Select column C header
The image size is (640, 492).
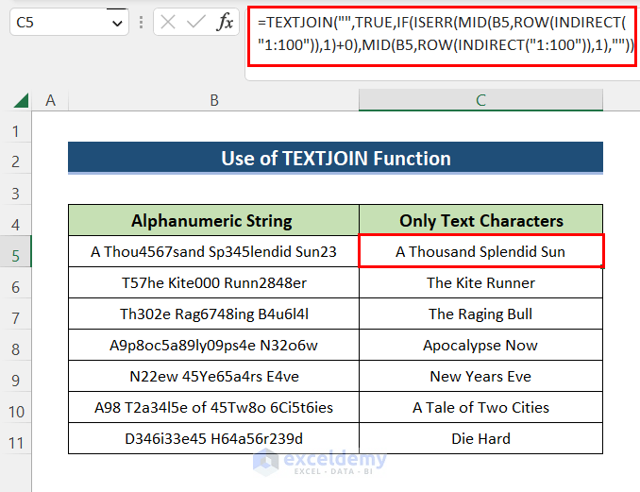pyautogui.click(x=480, y=100)
